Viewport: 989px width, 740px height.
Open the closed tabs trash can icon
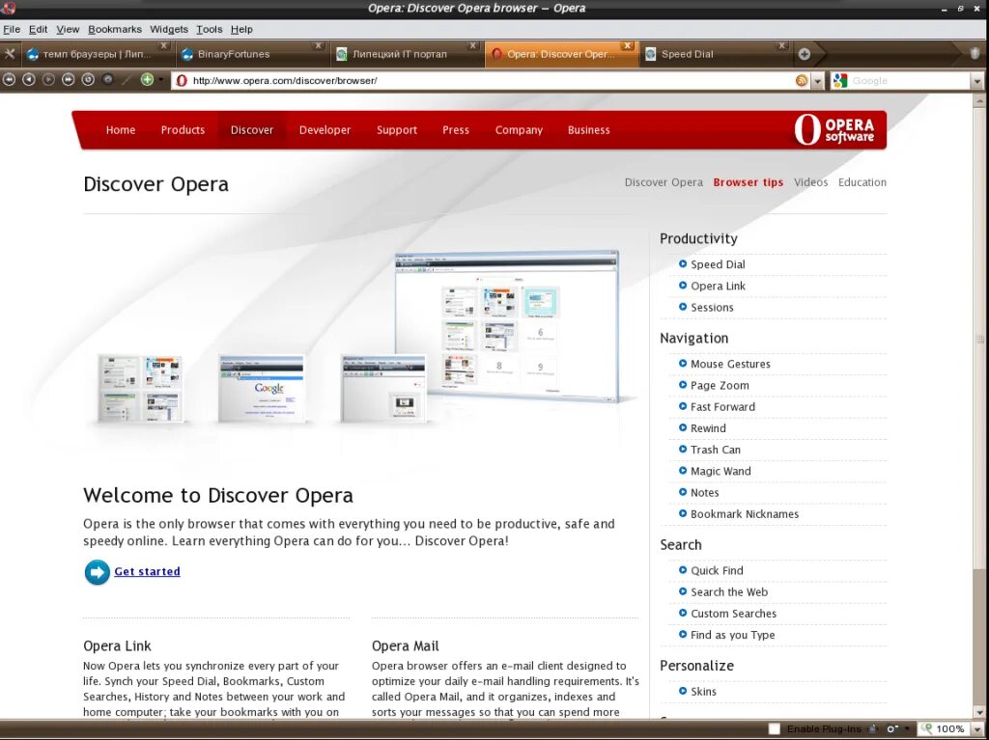click(x=975, y=54)
